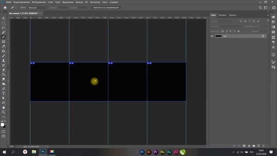Open the Изображение menu

[x=39, y=2]
